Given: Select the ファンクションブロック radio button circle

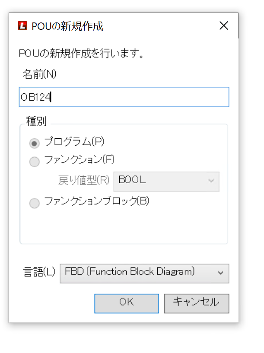Looking at the screenshot, I should coord(34,203).
